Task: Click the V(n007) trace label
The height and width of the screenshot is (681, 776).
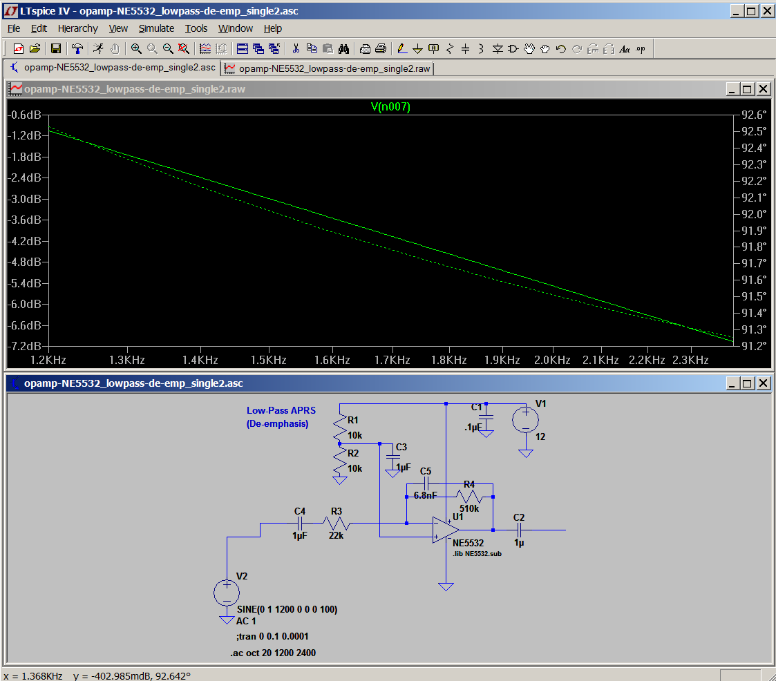Action: click(x=390, y=106)
